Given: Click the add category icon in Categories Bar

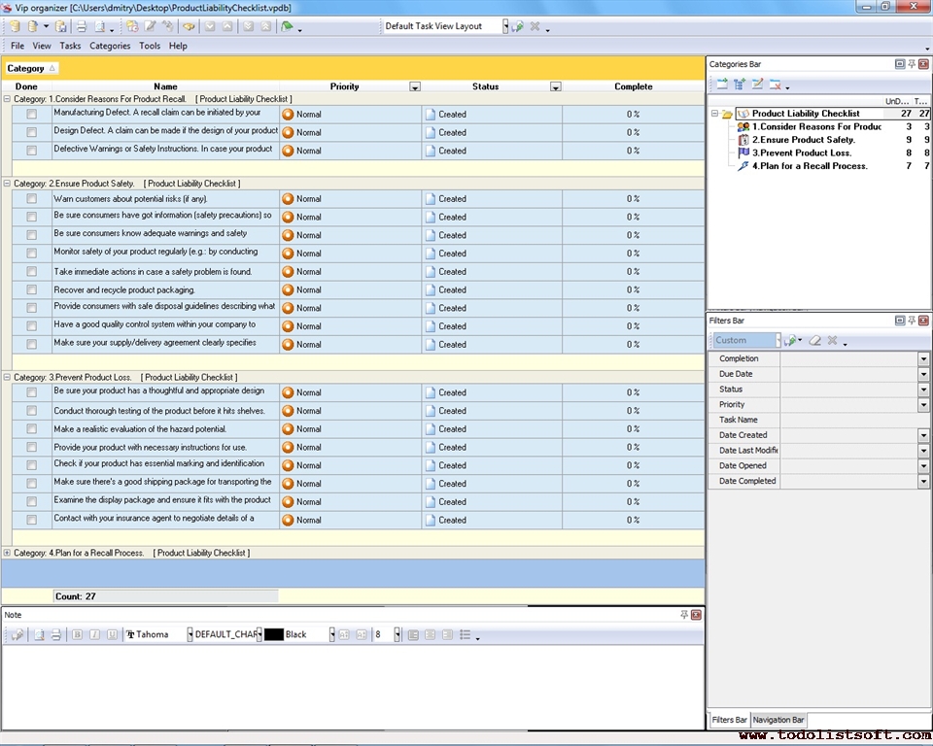Looking at the screenshot, I should click(x=722, y=85).
